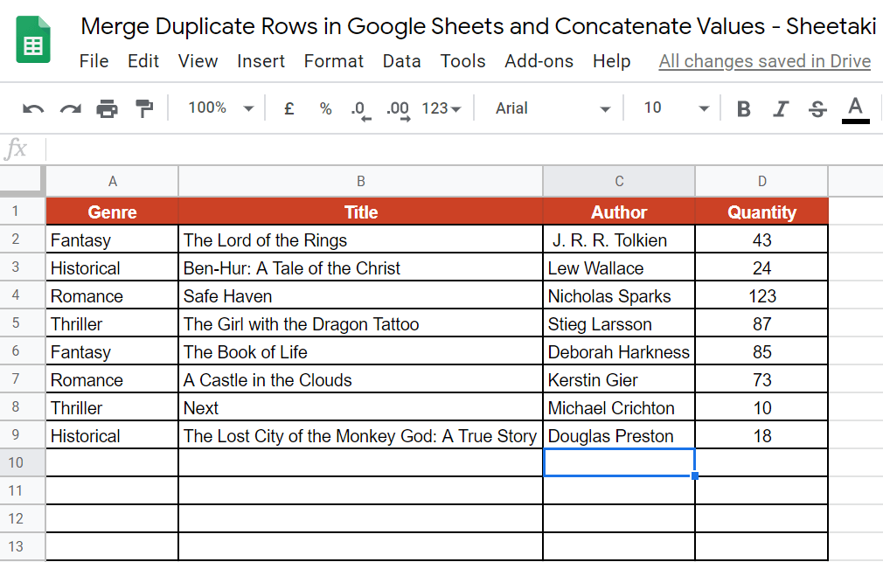Image resolution: width=883 pixels, height=562 pixels.
Task: Click the Author header cell
Action: click(619, 212)
